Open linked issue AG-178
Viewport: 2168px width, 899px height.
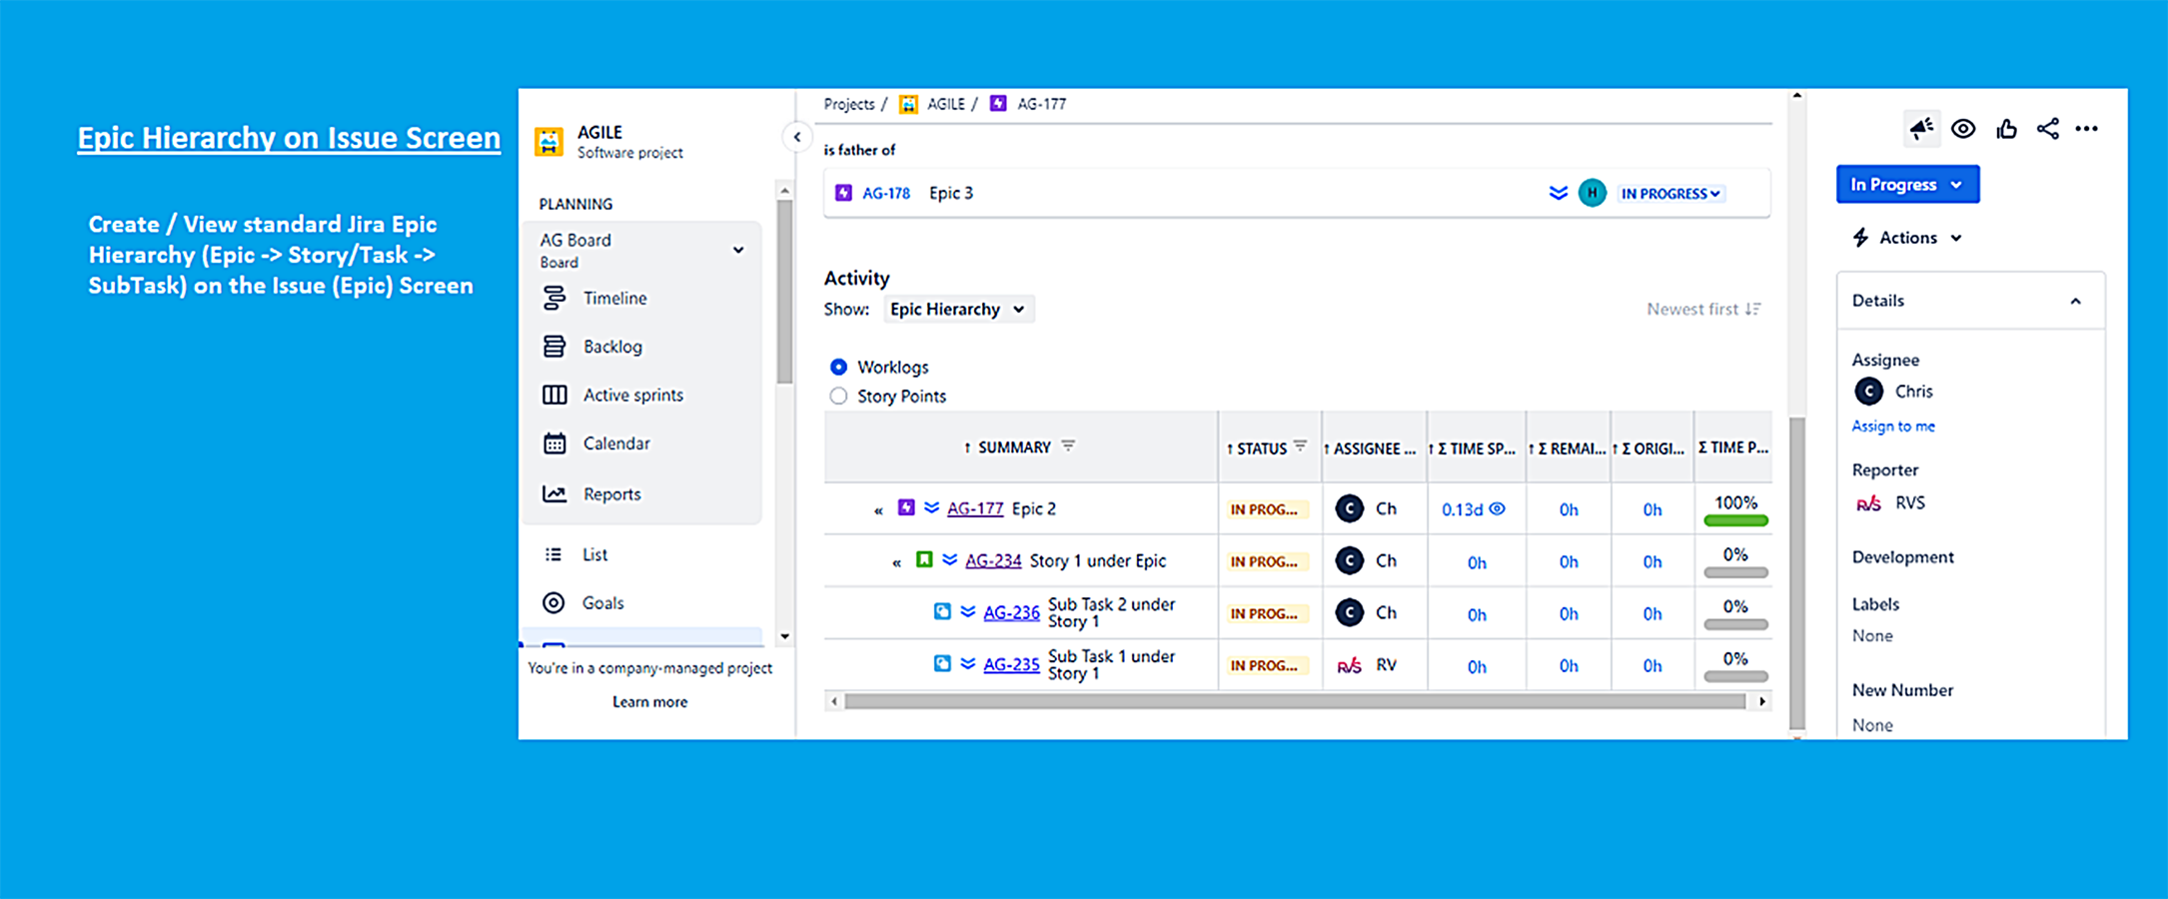886,193
